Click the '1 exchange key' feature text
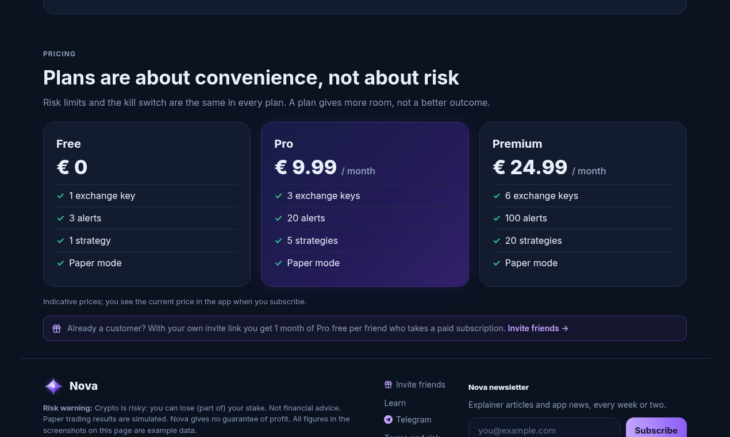This screenshot has width=730, height=437. pos(102,195)
